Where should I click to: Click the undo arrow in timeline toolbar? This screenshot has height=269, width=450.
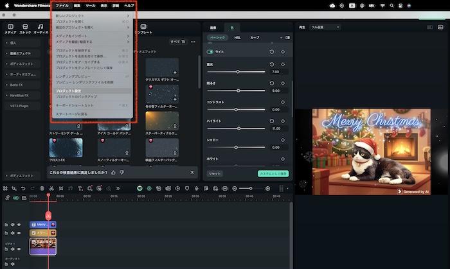[x=22, y=188]
